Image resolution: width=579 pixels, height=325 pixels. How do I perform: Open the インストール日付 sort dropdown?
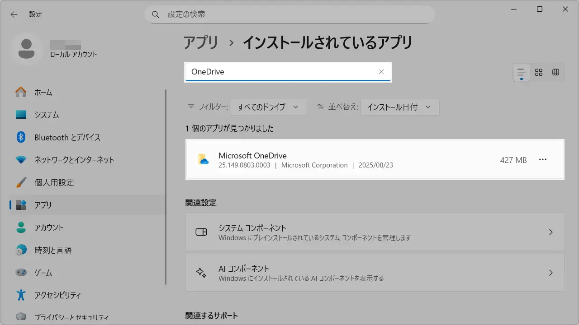pos(400,107)
